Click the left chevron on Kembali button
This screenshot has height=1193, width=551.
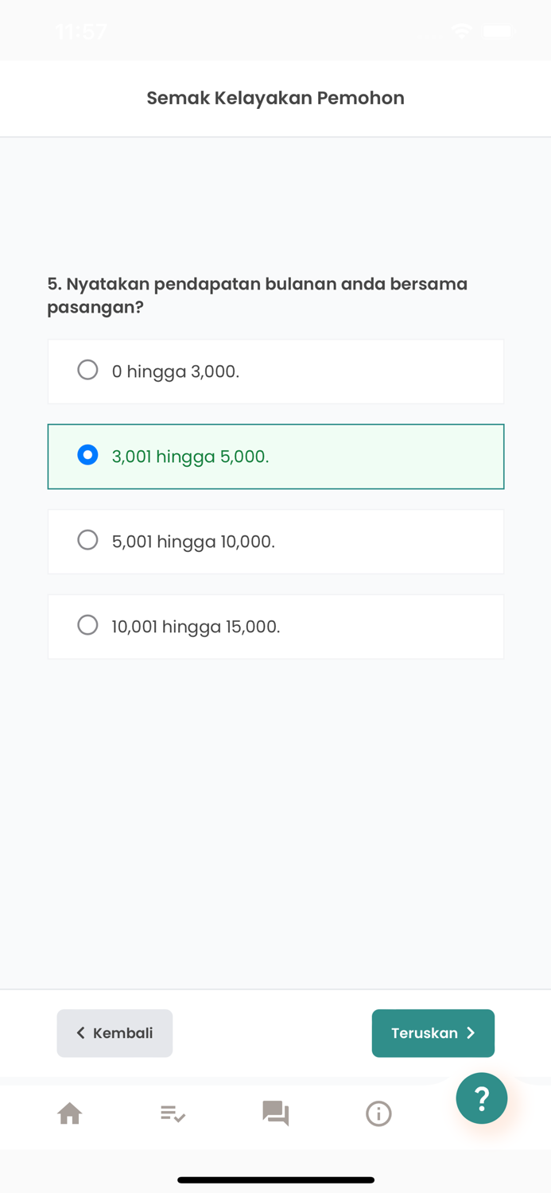tap(80, 1033)
